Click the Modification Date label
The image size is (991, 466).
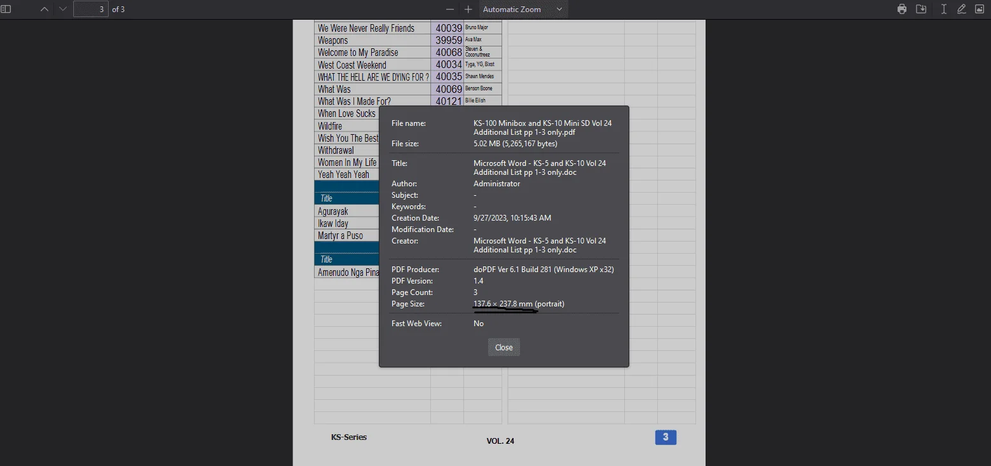tap(423, 230)
